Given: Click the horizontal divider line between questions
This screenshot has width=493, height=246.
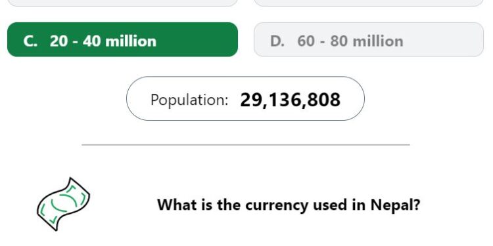Looking at the screenshot, I should (x=246, y=145).
